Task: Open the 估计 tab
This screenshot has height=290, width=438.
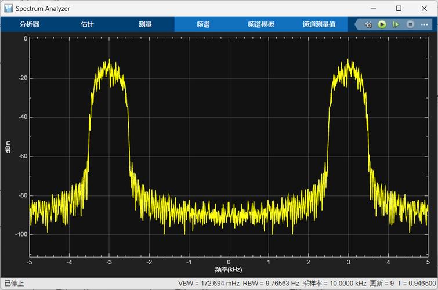Action: click(87, 24)
